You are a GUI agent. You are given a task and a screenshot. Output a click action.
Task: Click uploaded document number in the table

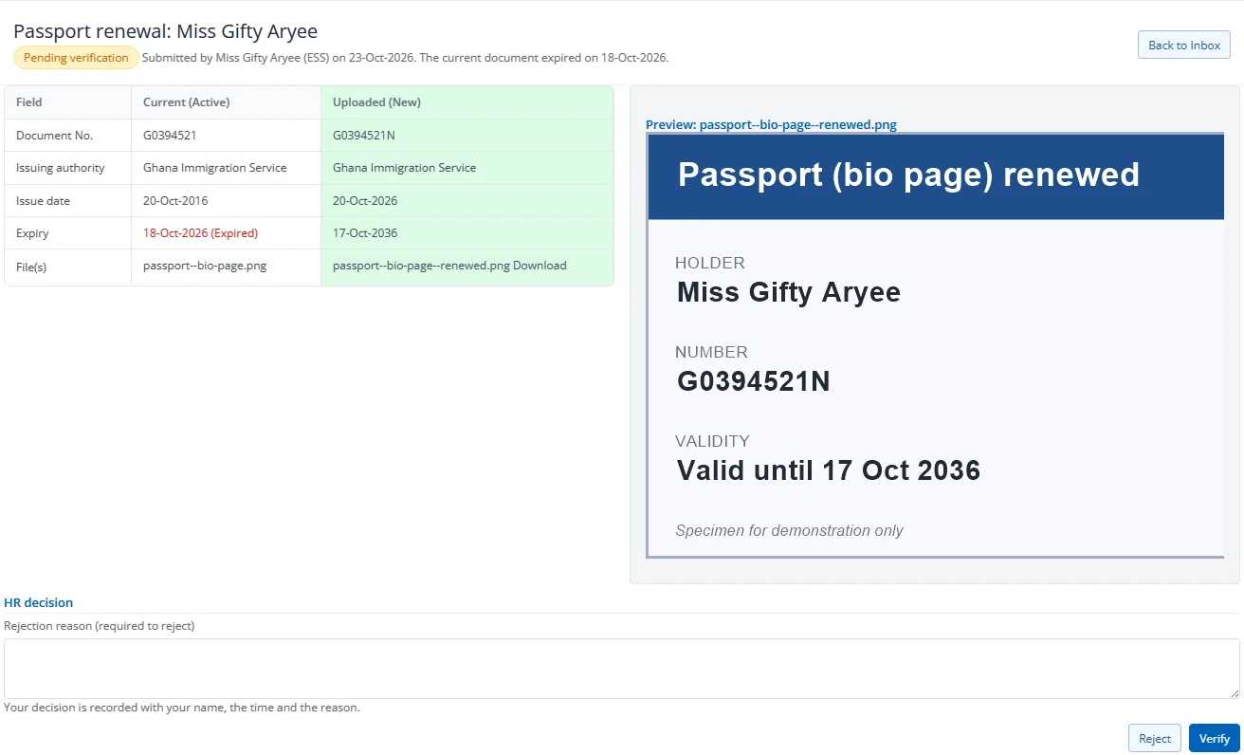(364, 136)
